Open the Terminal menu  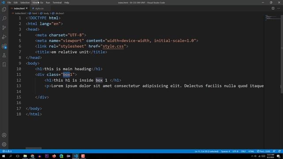pyautogui.click(x=57, y=3)
